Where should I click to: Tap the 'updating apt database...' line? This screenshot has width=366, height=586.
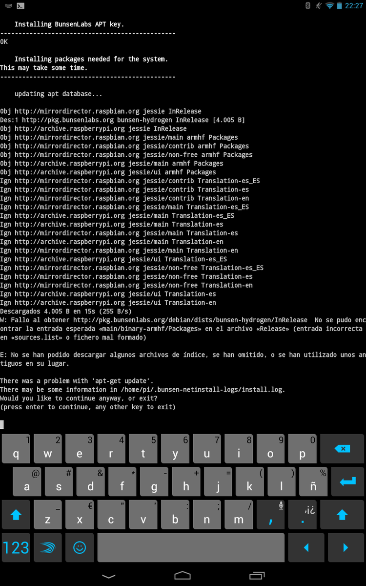click(59, 94)
